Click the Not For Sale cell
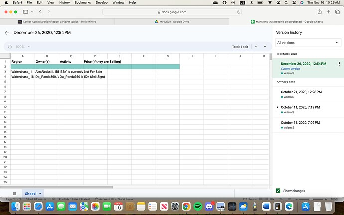The image size is (344, 215). click(95, 72)
